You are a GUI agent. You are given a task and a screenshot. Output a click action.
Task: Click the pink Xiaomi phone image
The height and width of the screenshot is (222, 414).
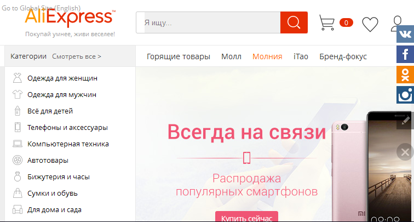point(349,170)
